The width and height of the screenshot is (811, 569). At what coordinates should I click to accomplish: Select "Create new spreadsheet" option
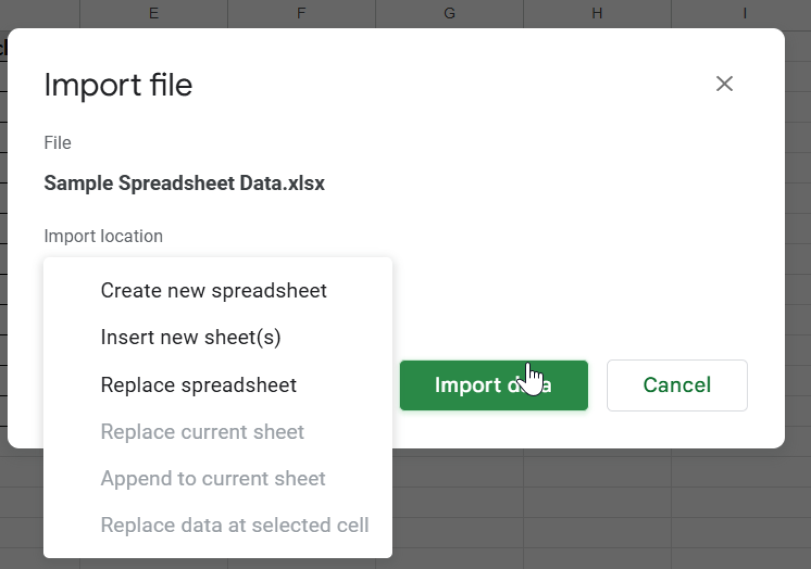pos(214,291)
